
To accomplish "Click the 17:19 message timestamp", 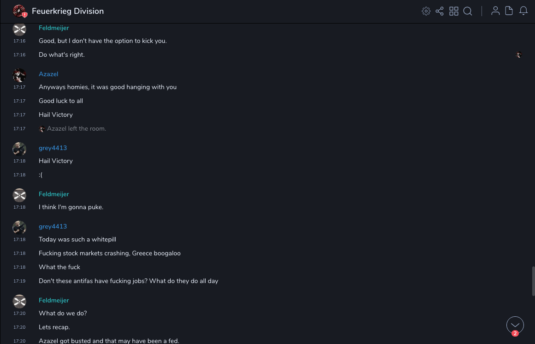I will [x=19, y=281].
